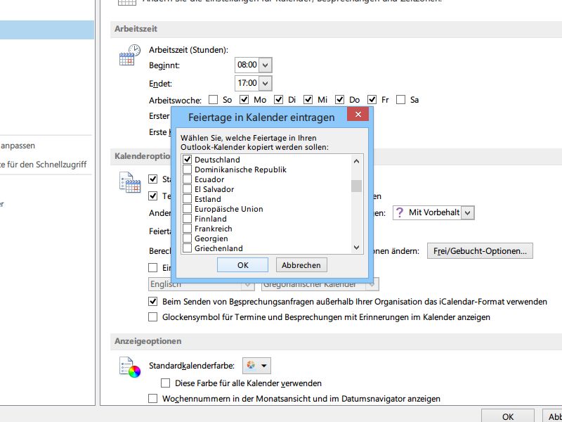562x422 pixels.
Task: Toggle the So workweek checkbox
Action: pyautogui.click(x=214, y=99)
